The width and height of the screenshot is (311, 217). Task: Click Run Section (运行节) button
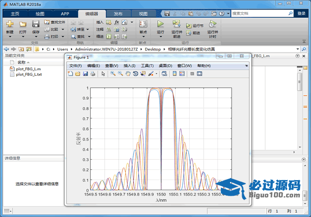195,26
